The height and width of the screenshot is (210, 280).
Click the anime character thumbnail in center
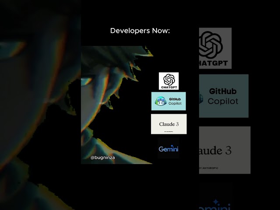[x=117, y=105]
